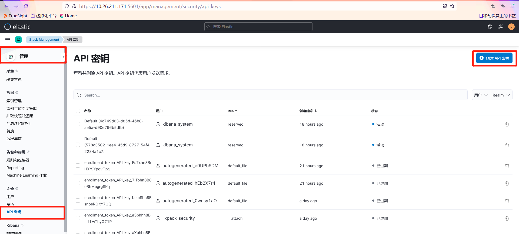Open the newsfeed icon in header
This screenshot has height=234, width=519.
pyautogui.click(x=500, y=27)
